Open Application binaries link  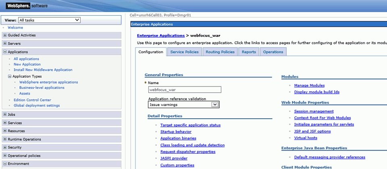click(x=178, y=138)
